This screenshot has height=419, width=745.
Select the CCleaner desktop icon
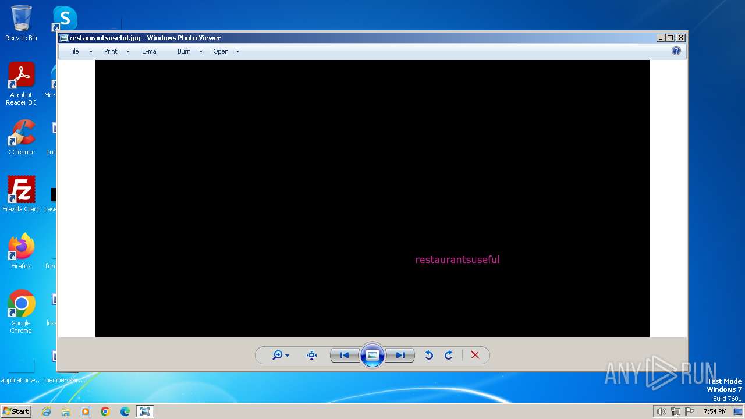tap(21, 137)
